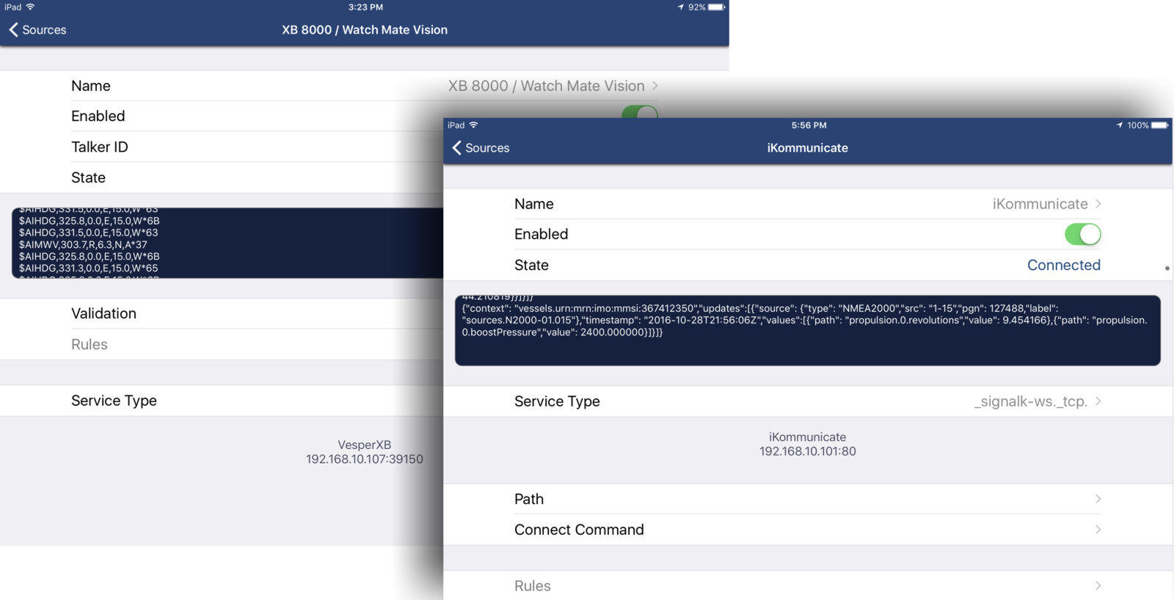This screenshot has width=1174, height=600.
Task: Open Rules row in iKommunicate window
Action: (807, 585)
